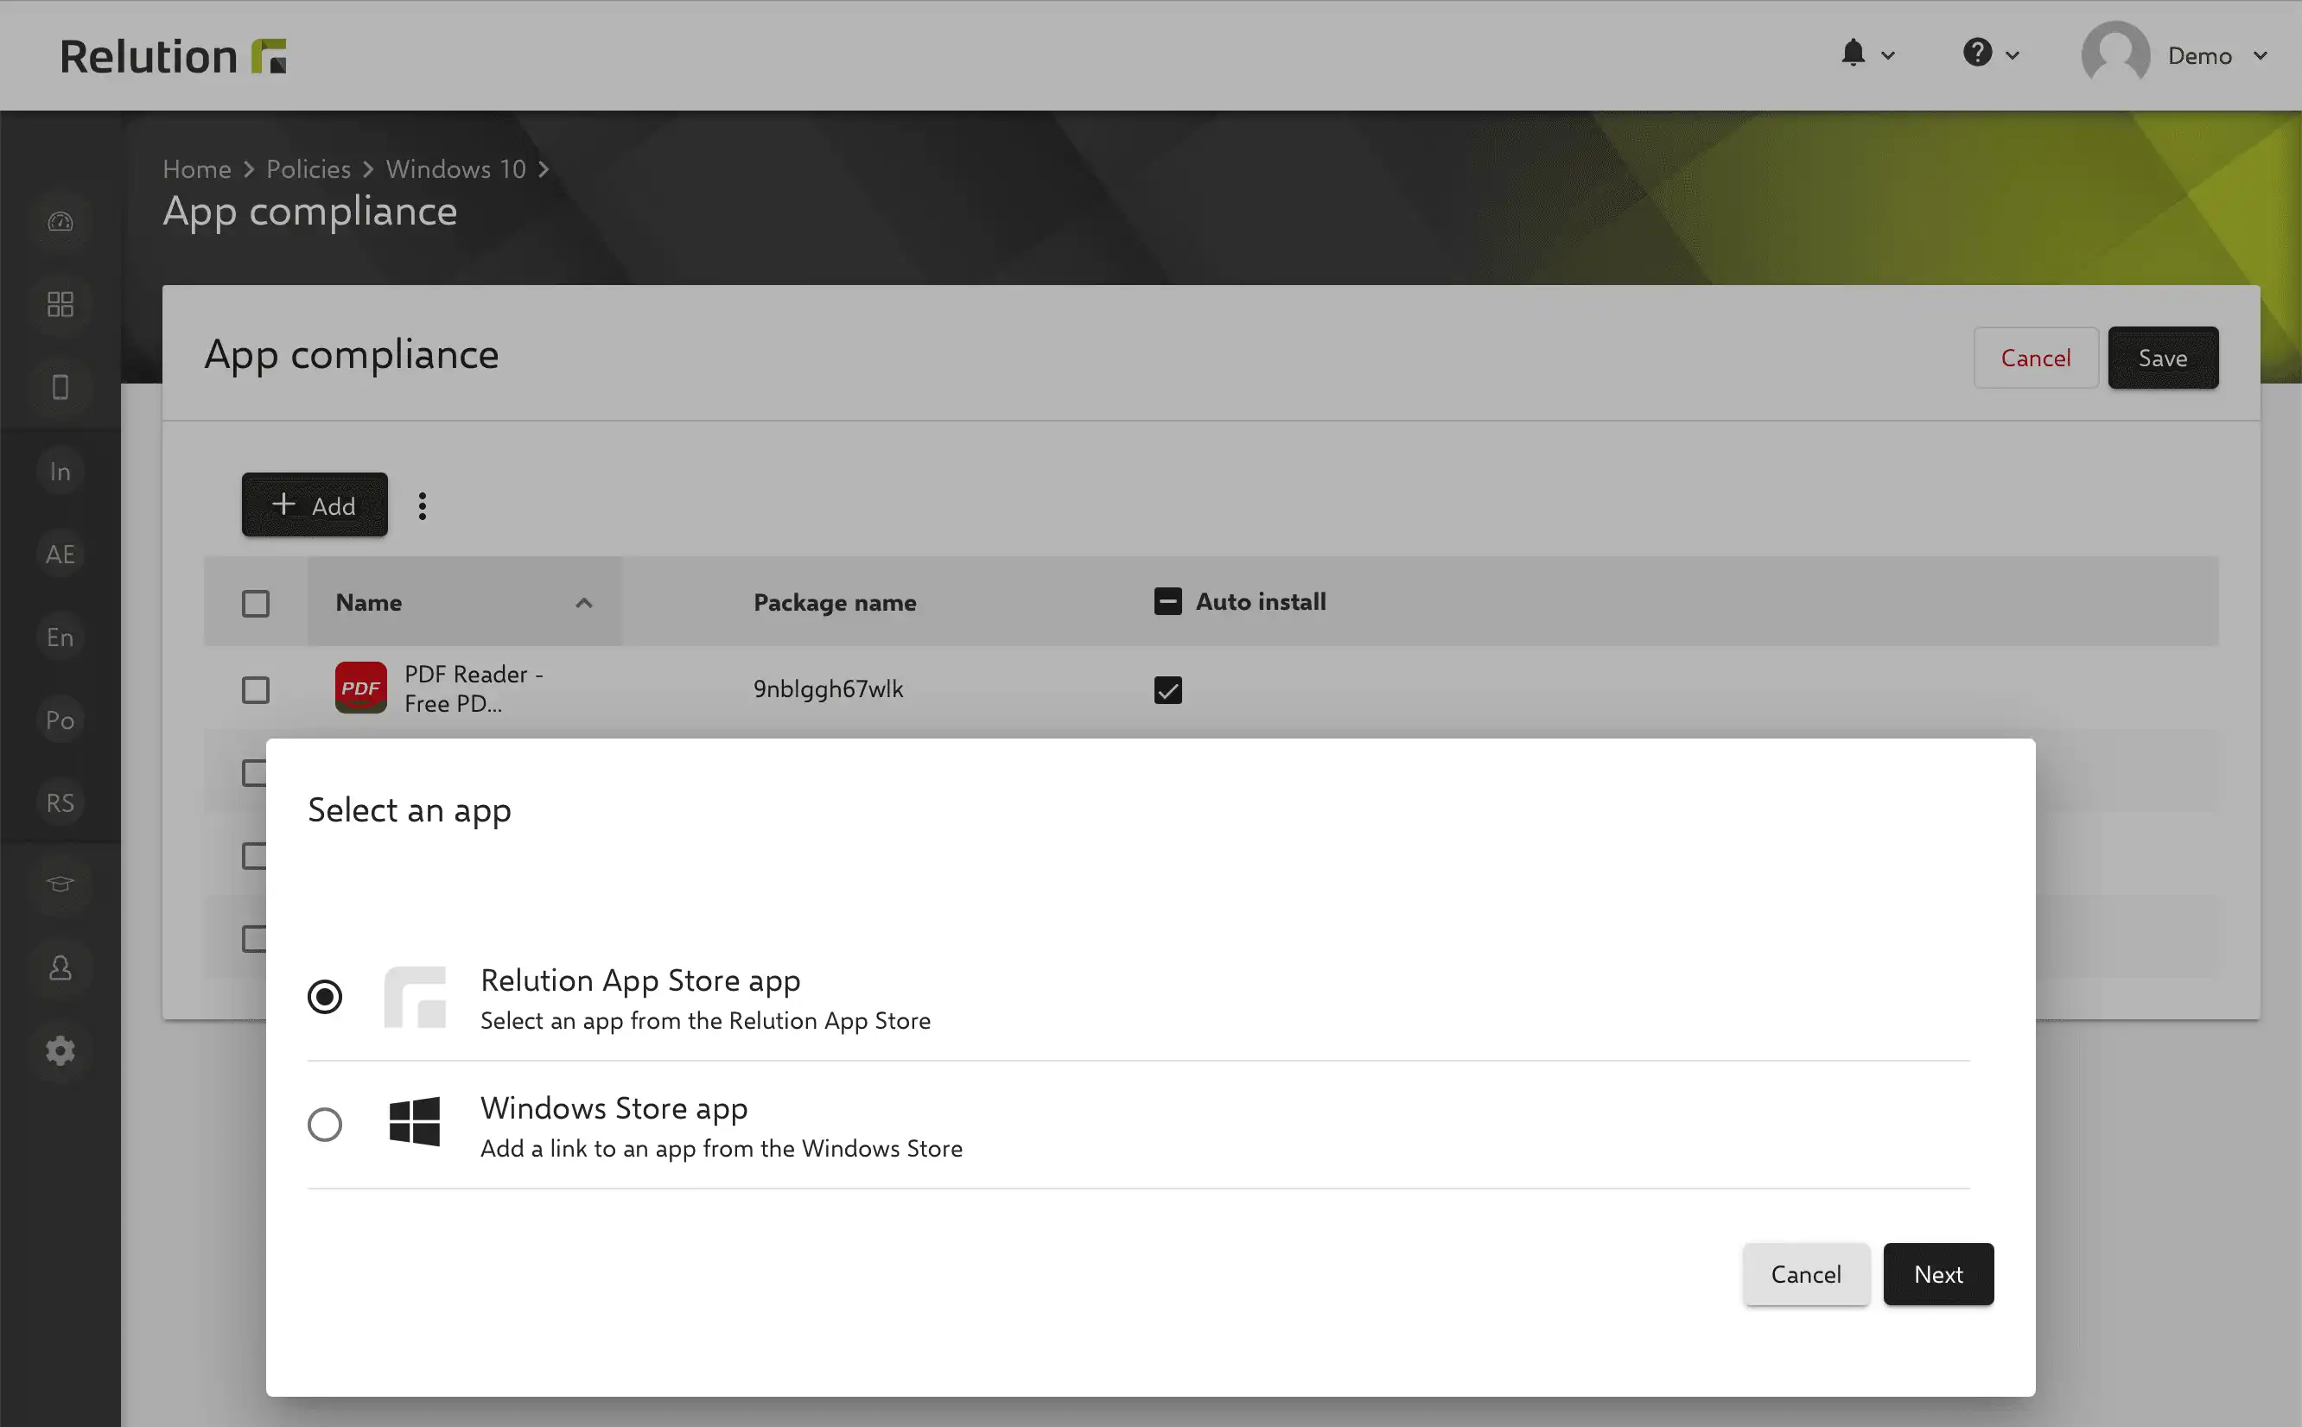
Task: Toggle the select-all header checkbox
Action: click(x=256, y=603)
